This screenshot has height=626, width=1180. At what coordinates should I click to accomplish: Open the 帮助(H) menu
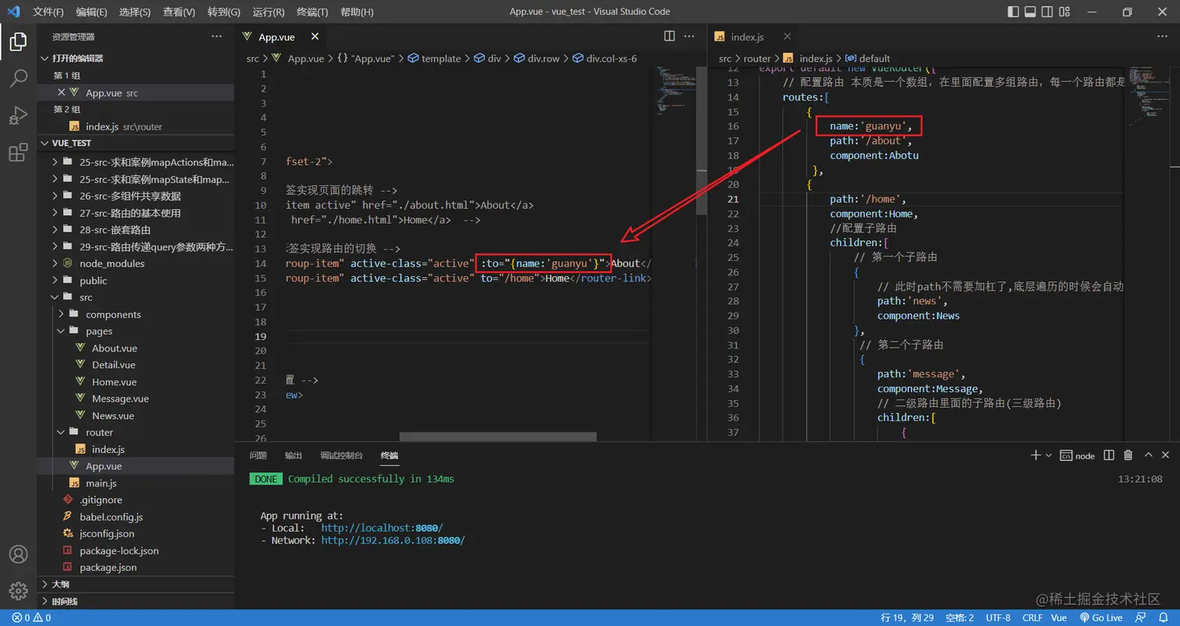click(x=357, y=12)
